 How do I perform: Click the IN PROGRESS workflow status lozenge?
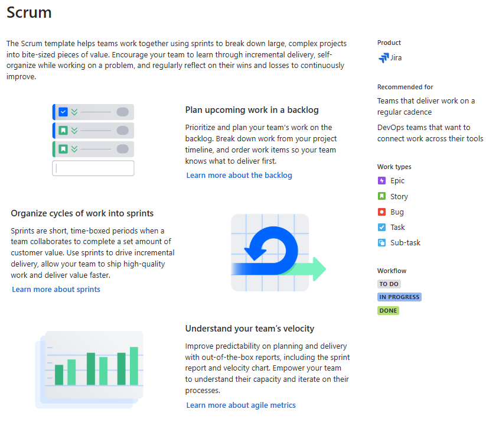coord(399,297)
